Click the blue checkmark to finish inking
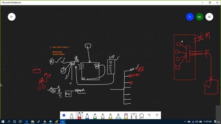 (x=64, y=115)
